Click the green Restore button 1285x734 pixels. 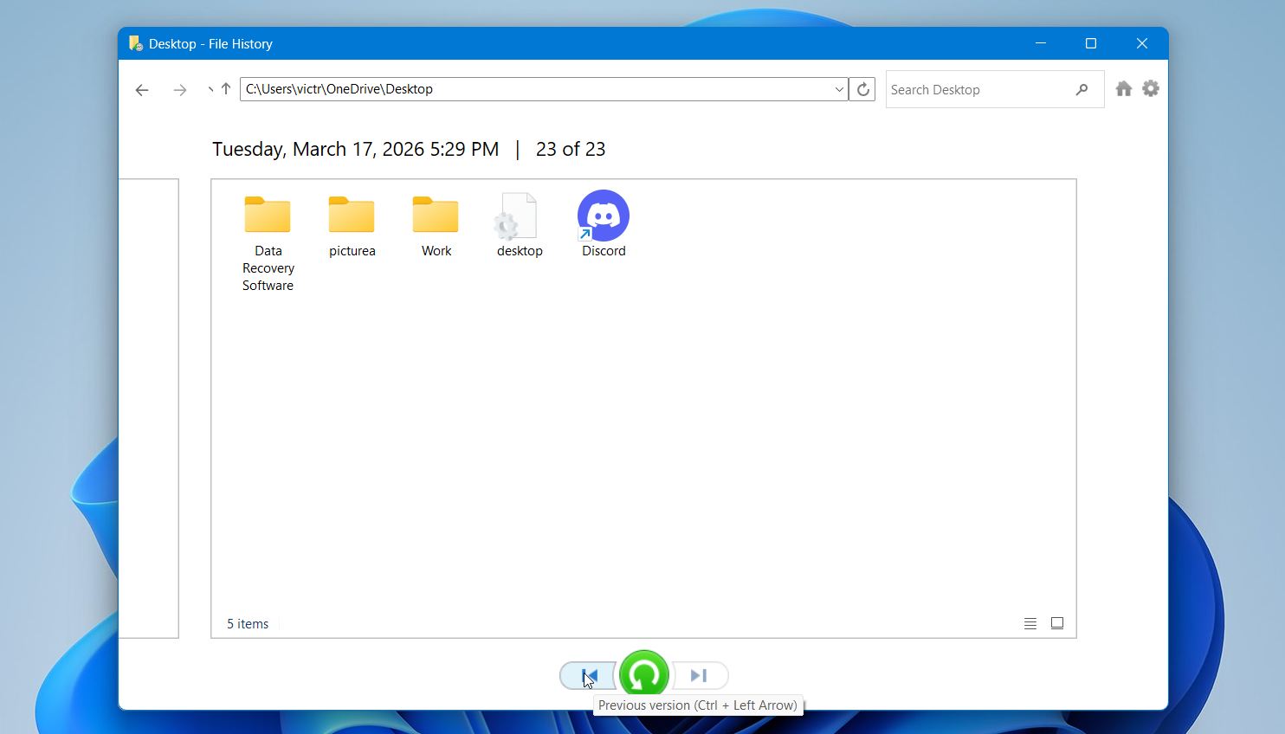tap(644, 675)
